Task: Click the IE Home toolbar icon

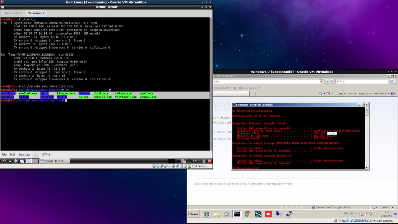Action: point(321,93)
